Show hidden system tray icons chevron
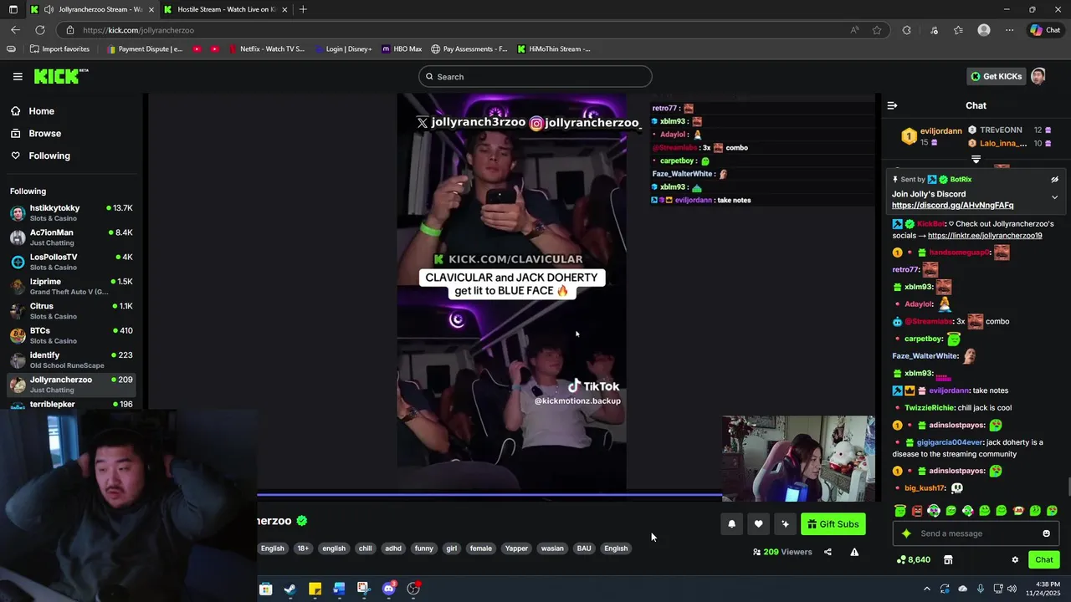 pos(926,589)
